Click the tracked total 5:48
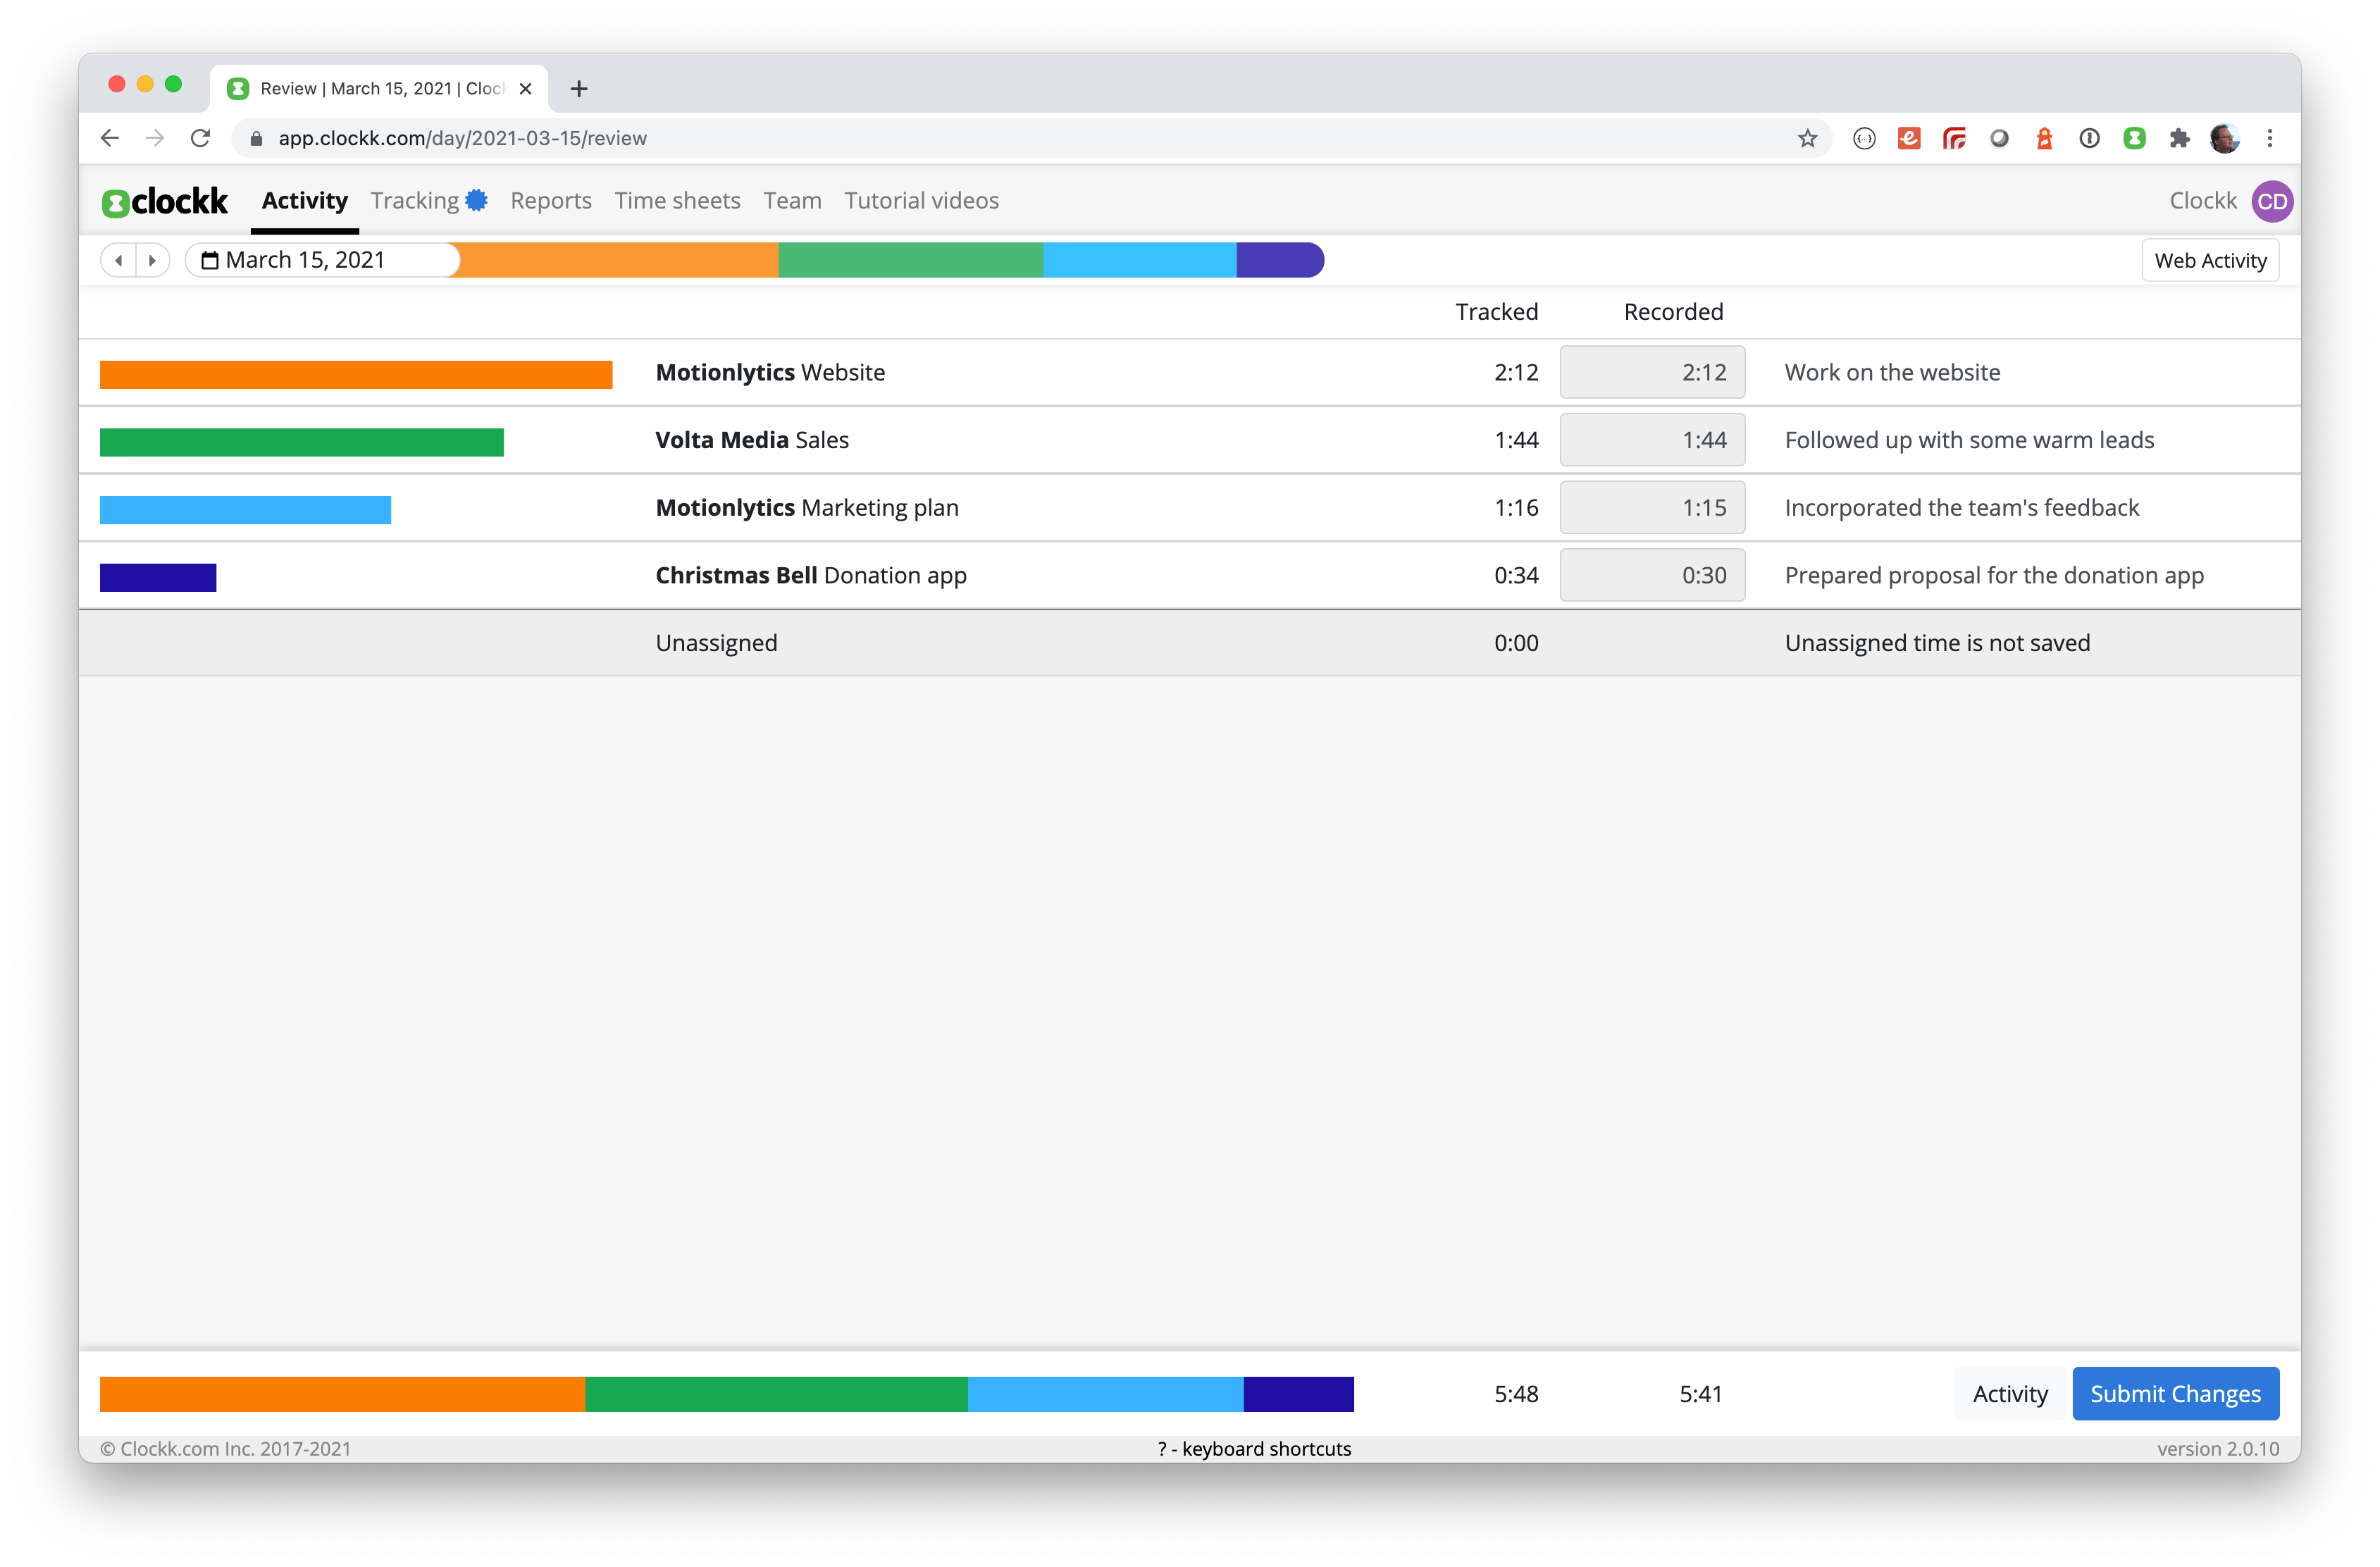Image resolution: width=2380 pixels, height=1567 pixels. pyautogui.click(x=1516, y=1393)
